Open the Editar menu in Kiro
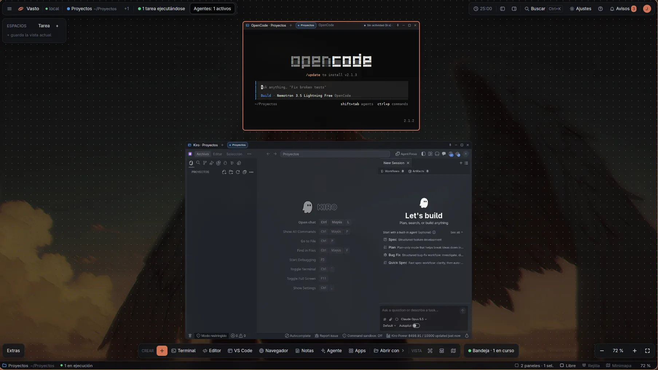 tap(217, 154)
